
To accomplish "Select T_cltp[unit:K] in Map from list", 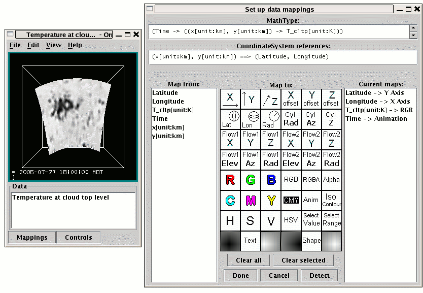I will 173,110.
